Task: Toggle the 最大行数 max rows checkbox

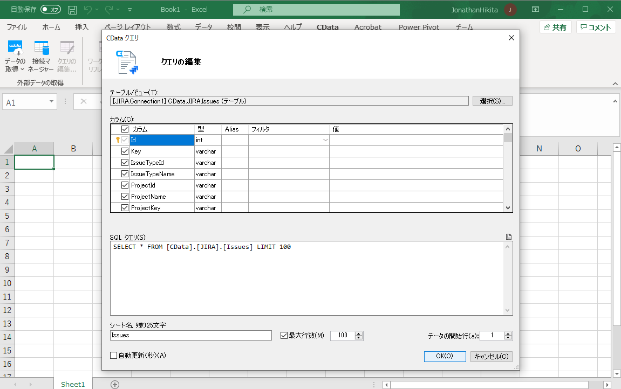Action: [284, 335]
